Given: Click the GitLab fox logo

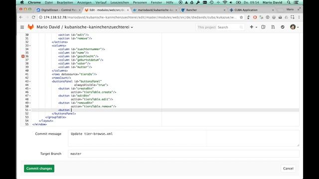Looking at the screenshot, I should tap(31, 27).
